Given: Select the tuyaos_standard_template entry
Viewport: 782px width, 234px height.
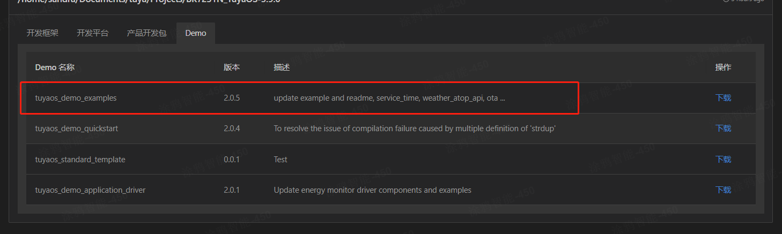Looking at the screenshot, I should [80, 160].
